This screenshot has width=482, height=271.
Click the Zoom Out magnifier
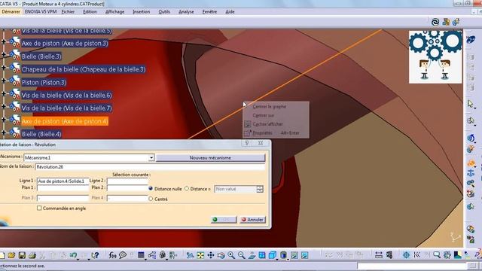click(x=242, y=255)
